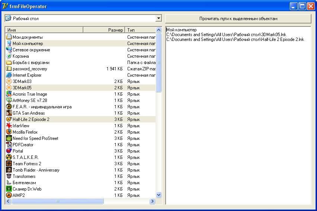Click the Half-Life 2 Episode 2 icon
317x211 pixels.
[x=9, y=119]
